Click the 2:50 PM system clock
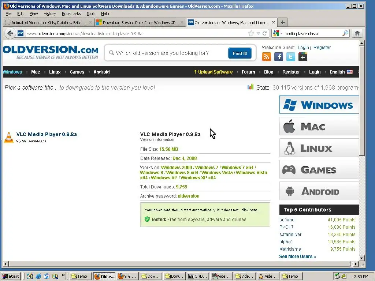 pyautogui.click(x=361, y=277)
